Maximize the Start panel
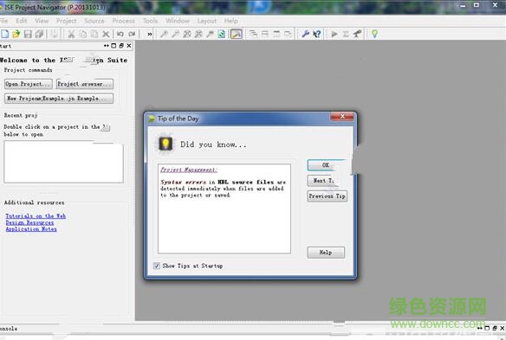The height and width of the screenshot is (340, 506). [114, 46]
